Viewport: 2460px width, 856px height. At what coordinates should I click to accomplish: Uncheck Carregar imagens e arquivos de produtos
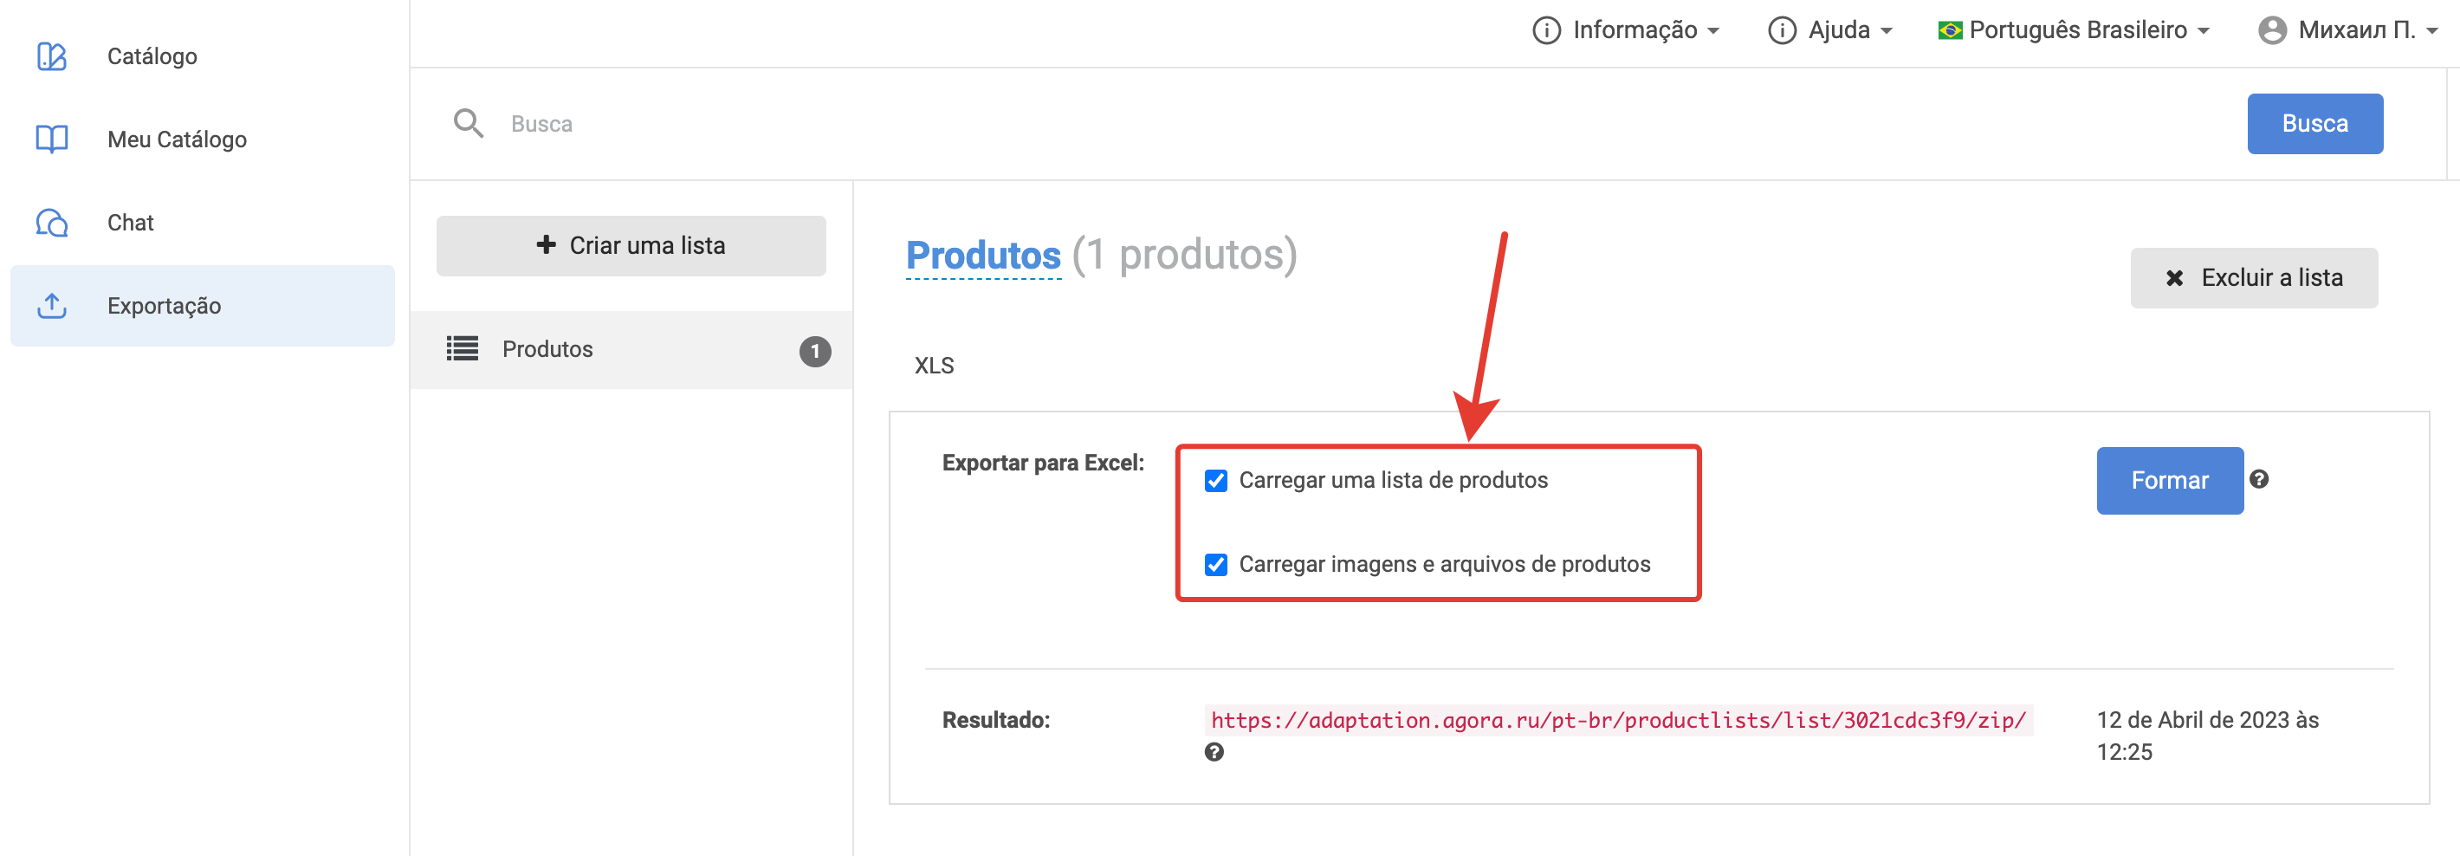(1215, 565)
